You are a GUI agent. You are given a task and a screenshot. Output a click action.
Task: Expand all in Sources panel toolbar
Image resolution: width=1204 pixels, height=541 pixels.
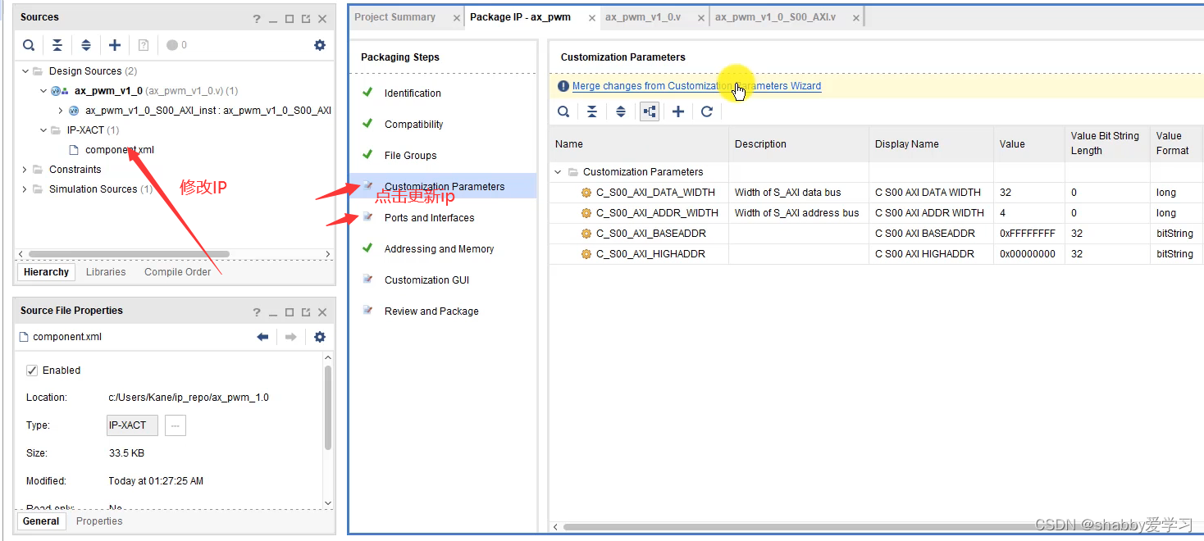point(86,45)
